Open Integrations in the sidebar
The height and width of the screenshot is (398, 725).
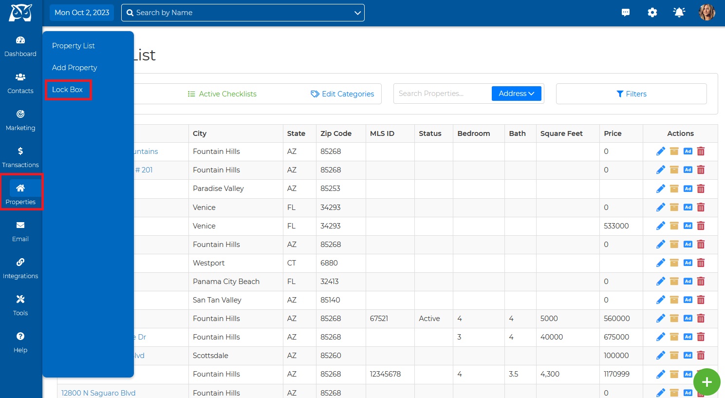[20, 269]
